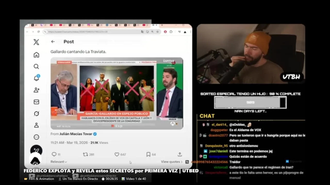Open Search in X sidebar

pos(36,67)
